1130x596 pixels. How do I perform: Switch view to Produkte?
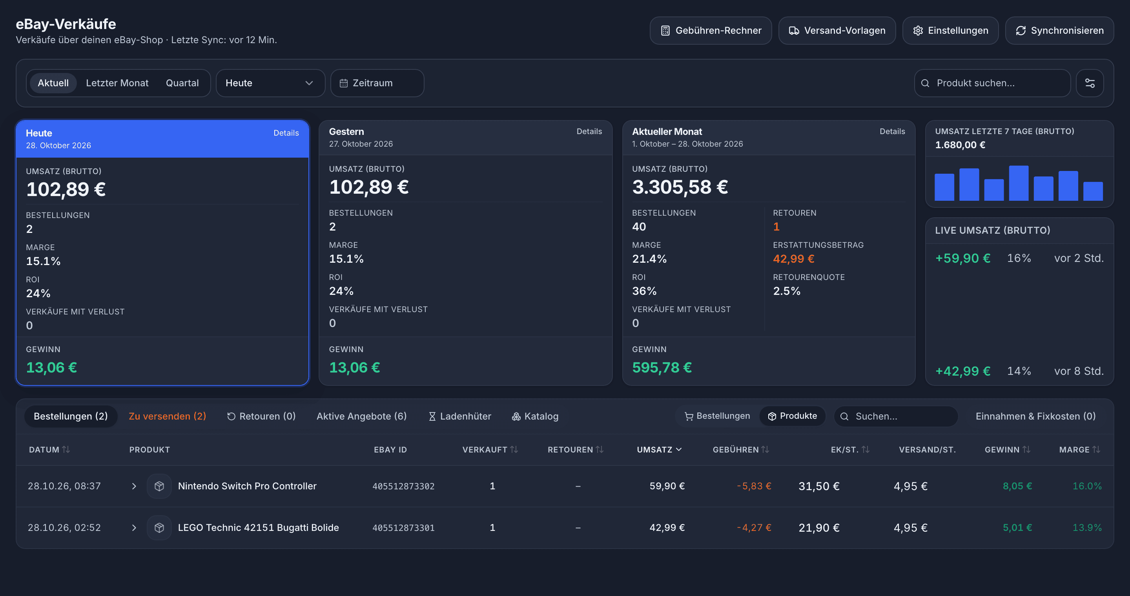(792, 416)
